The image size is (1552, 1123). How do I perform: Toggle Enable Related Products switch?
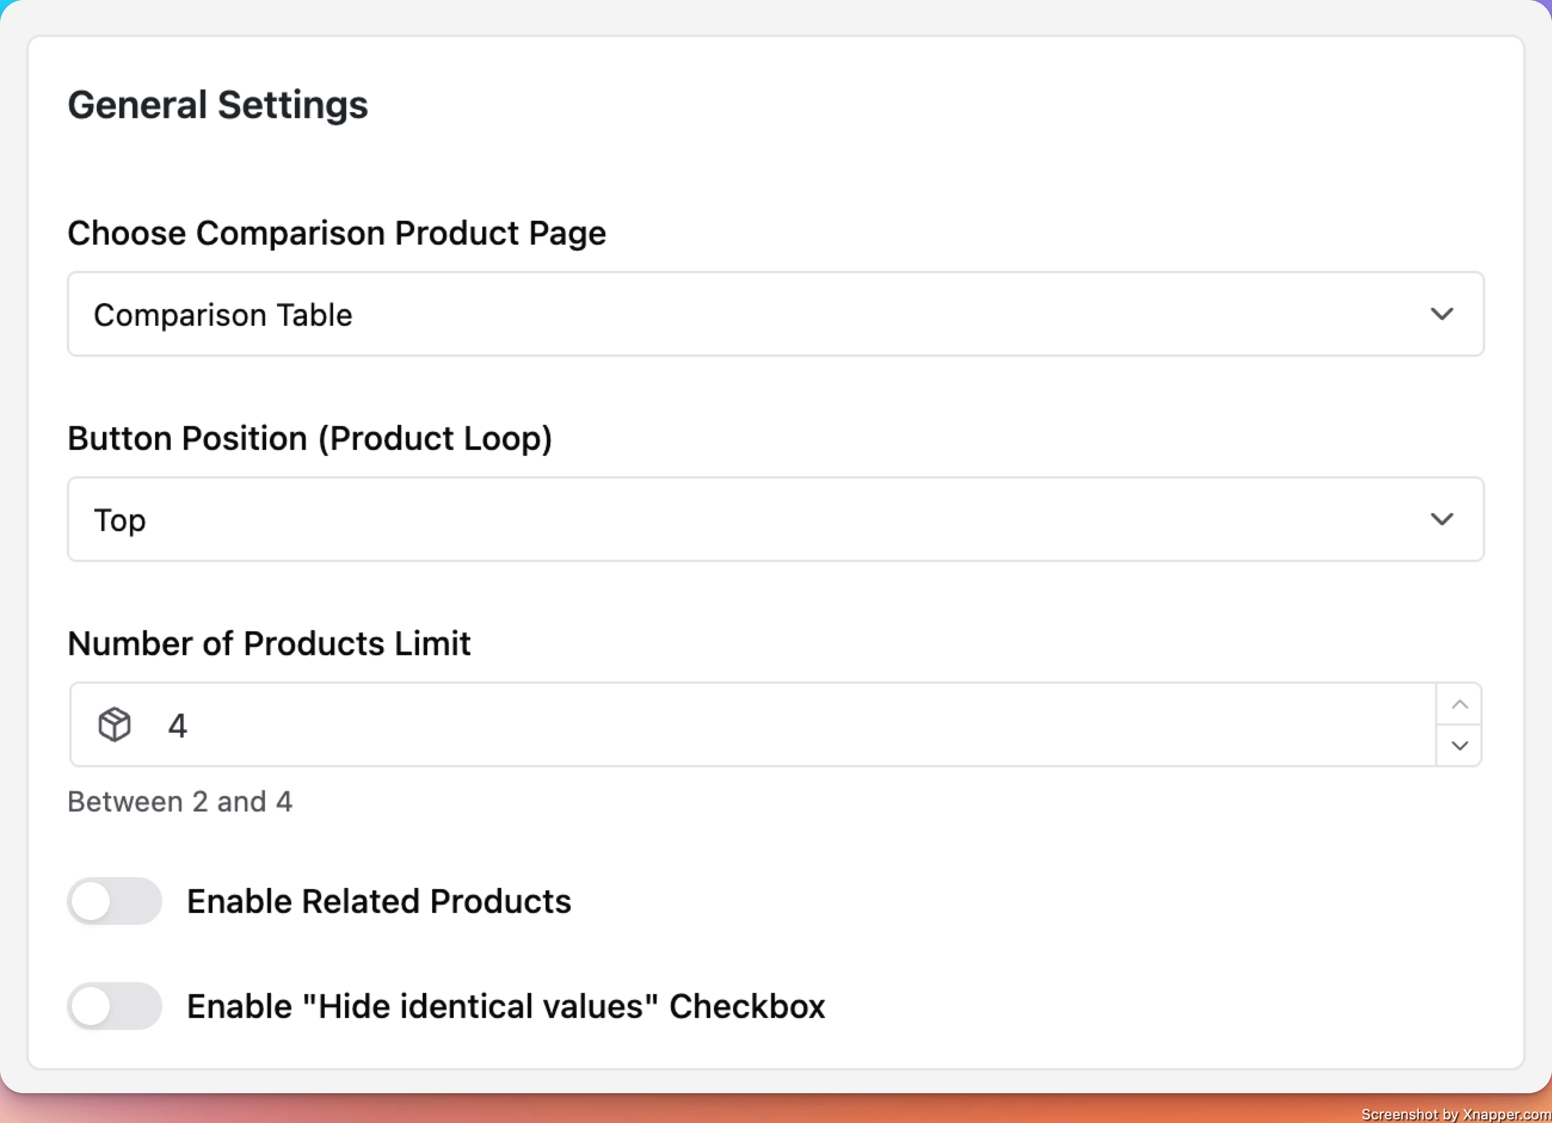(x=114, y=900)
